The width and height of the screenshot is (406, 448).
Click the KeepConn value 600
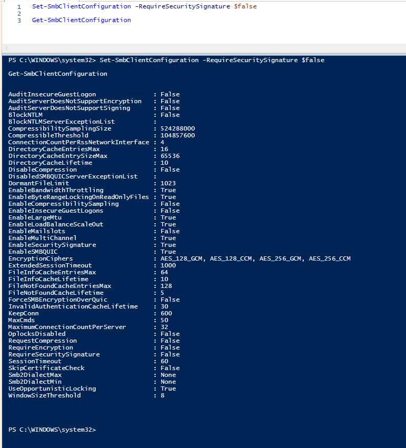[x=166, y=313]
